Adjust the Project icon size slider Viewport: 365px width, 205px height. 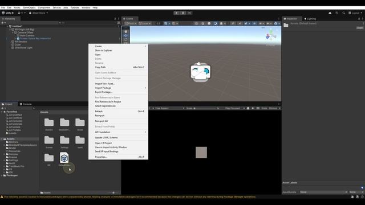(113, 192)
